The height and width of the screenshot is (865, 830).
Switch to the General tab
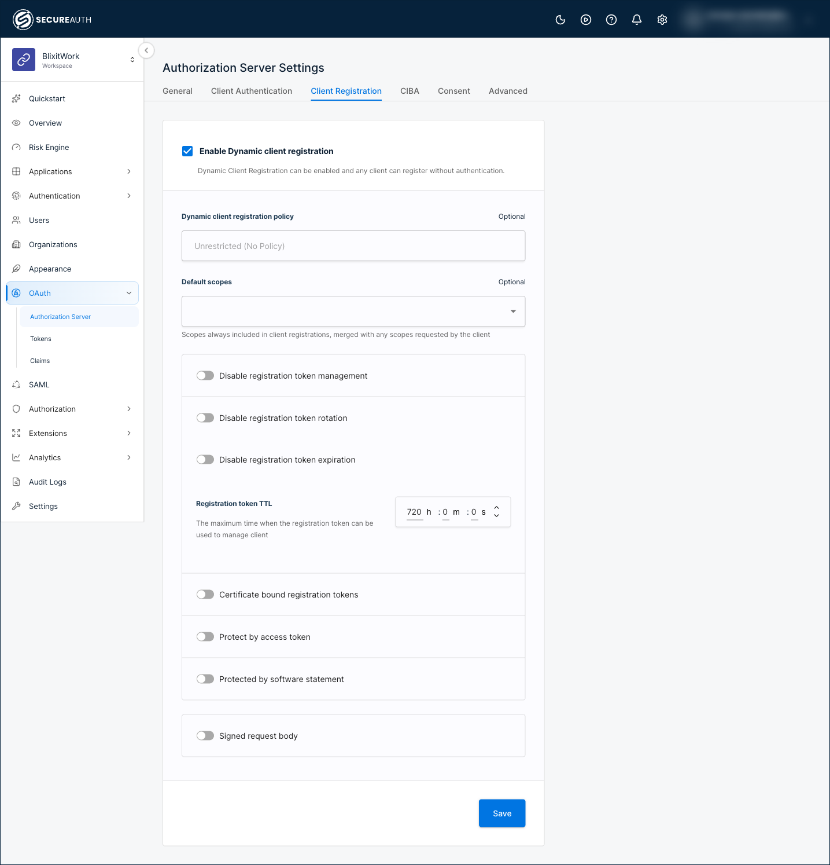178,91
